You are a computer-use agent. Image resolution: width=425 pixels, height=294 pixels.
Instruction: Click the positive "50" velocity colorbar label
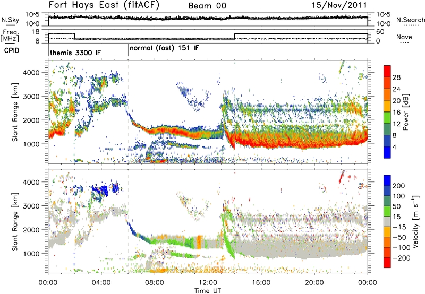tap(396, 206)
